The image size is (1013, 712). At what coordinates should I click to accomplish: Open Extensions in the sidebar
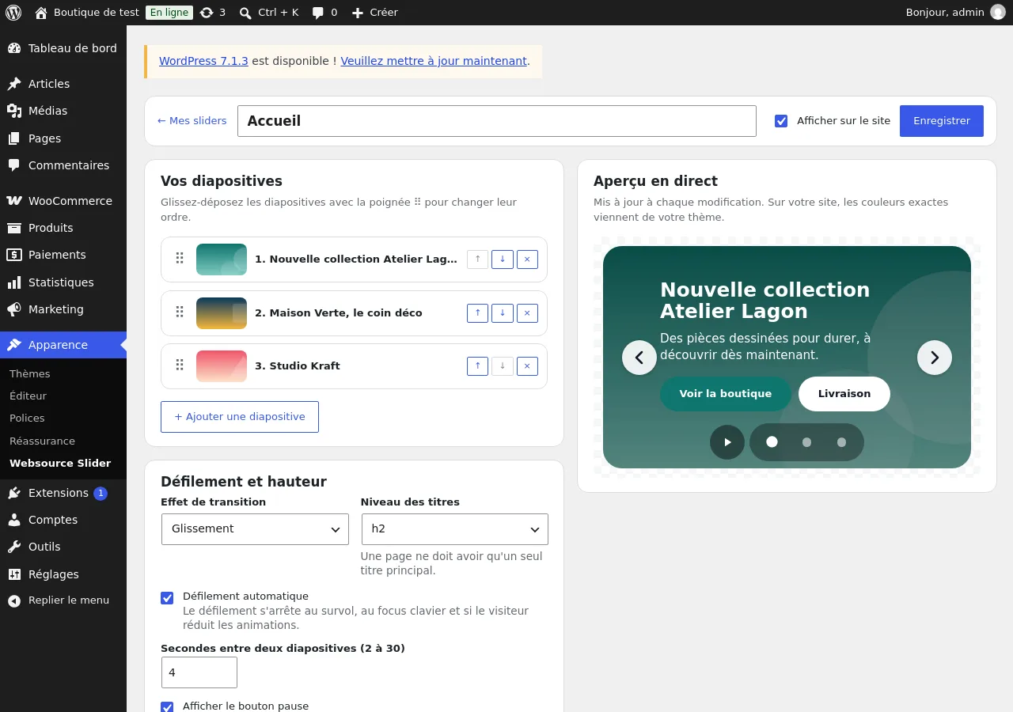pos(63,493)
